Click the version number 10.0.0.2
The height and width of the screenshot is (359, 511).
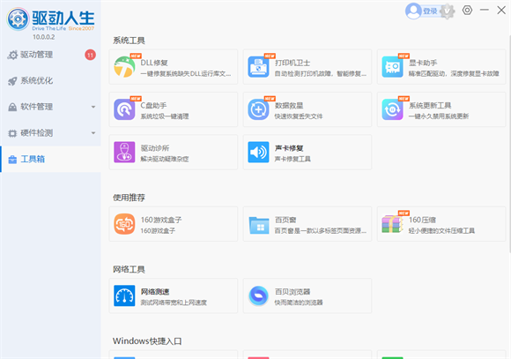coord(44,37)
